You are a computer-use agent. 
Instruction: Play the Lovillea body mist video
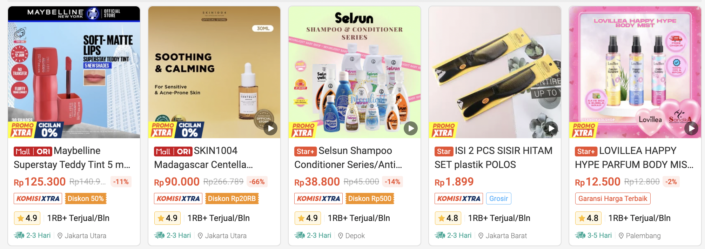(691, 128)
